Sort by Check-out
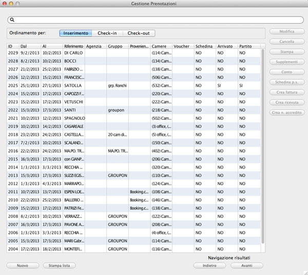The image size is (308, 275). [x=139, y=33]
